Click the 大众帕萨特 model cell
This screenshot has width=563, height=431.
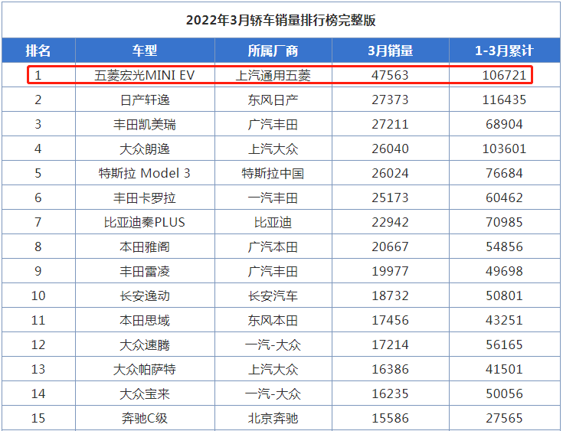145,369
